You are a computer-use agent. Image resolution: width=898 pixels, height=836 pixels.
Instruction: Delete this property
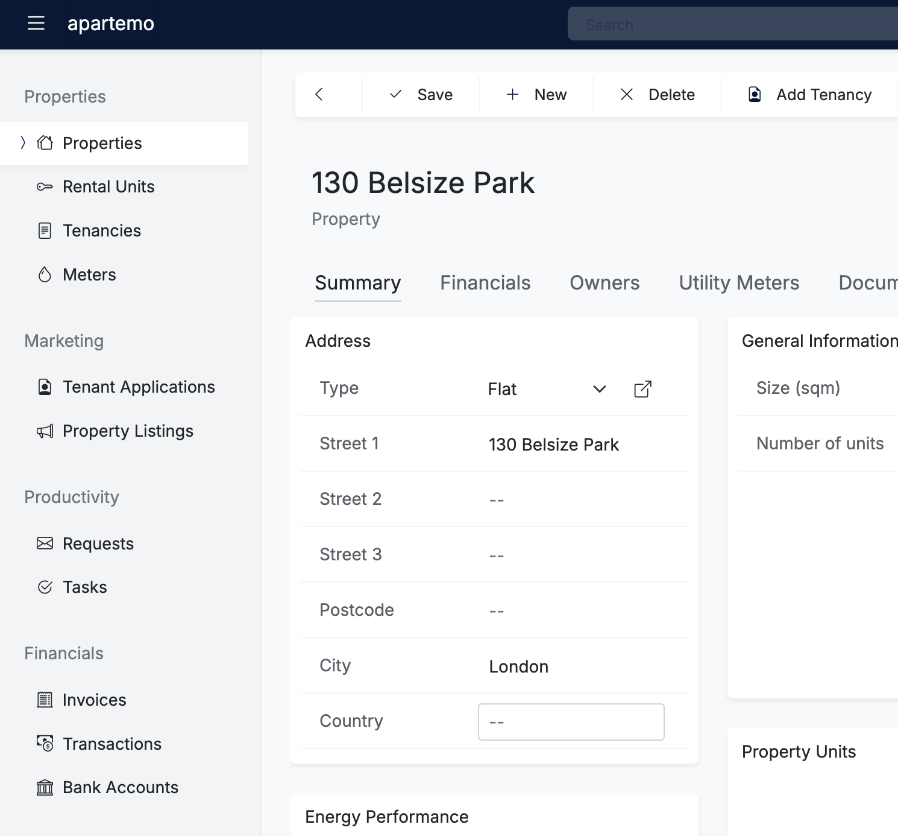click(x=658, y=95)
